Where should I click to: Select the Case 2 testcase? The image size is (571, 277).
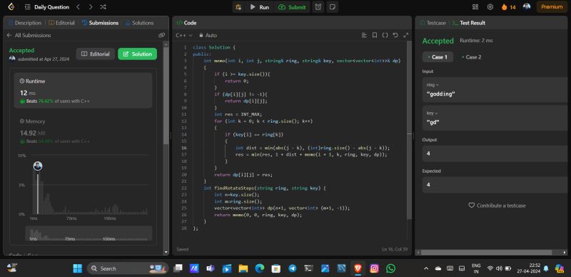[471, 57]
